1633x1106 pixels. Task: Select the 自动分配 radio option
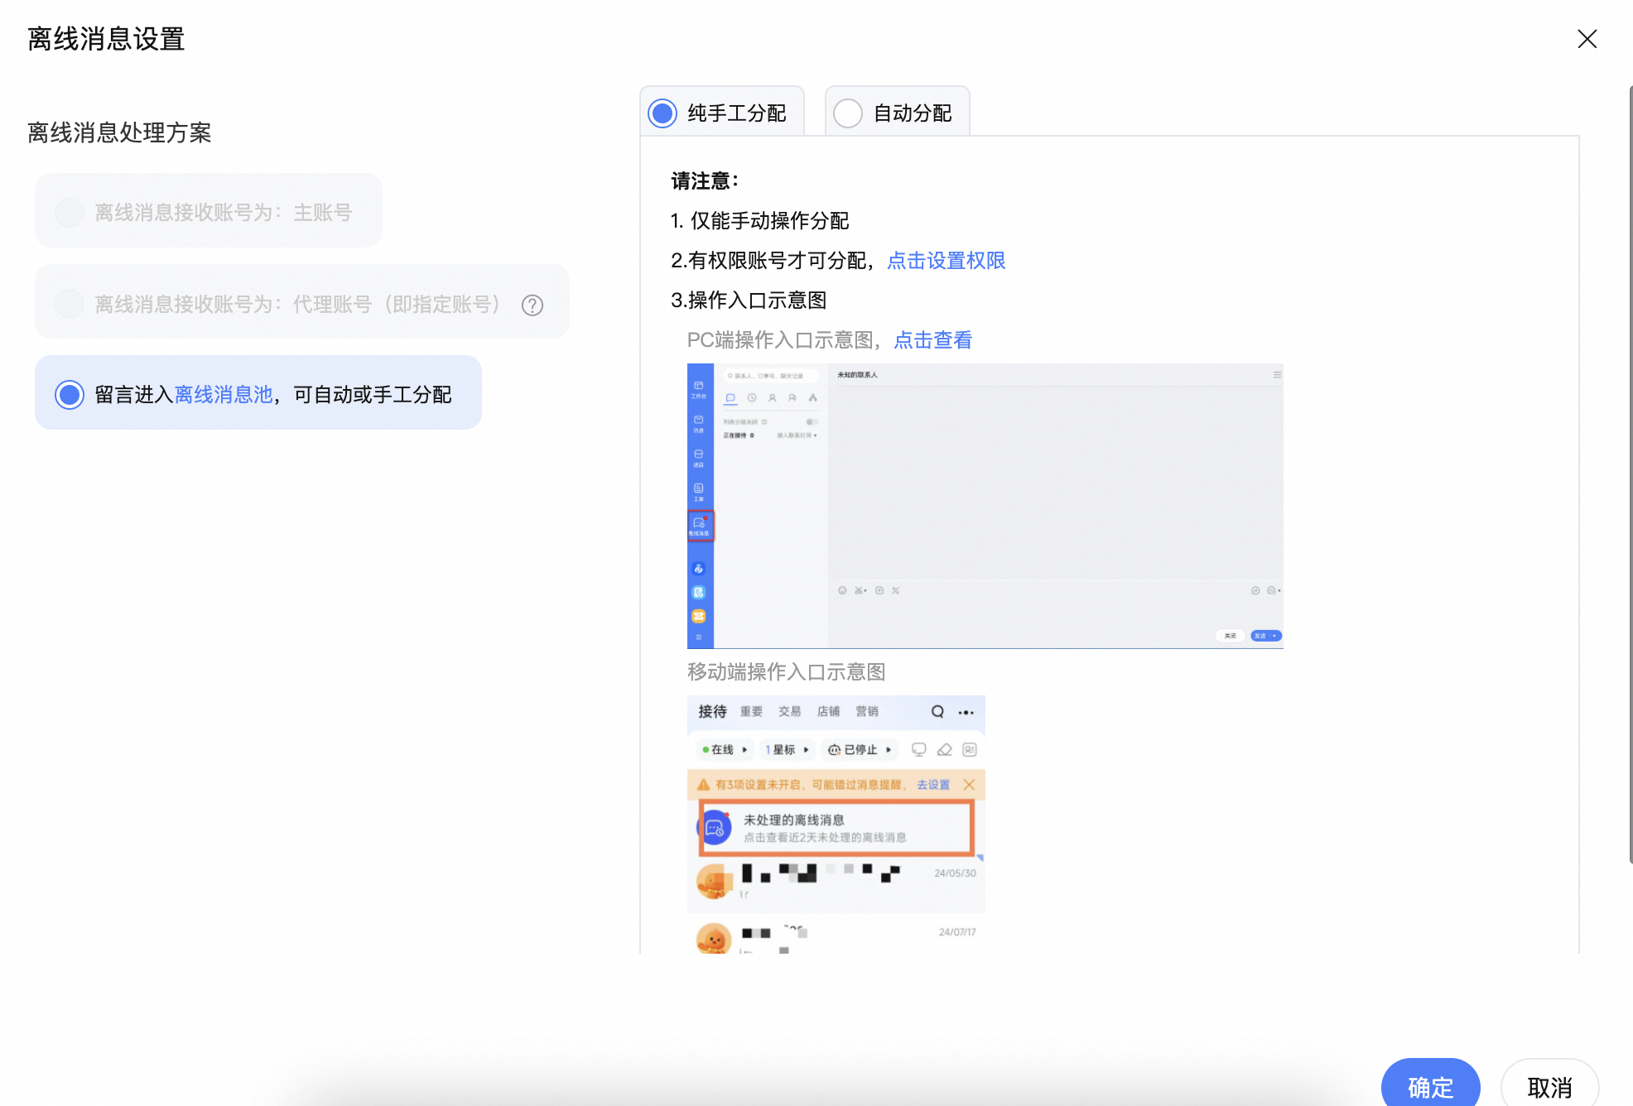(x=848, y=113)
